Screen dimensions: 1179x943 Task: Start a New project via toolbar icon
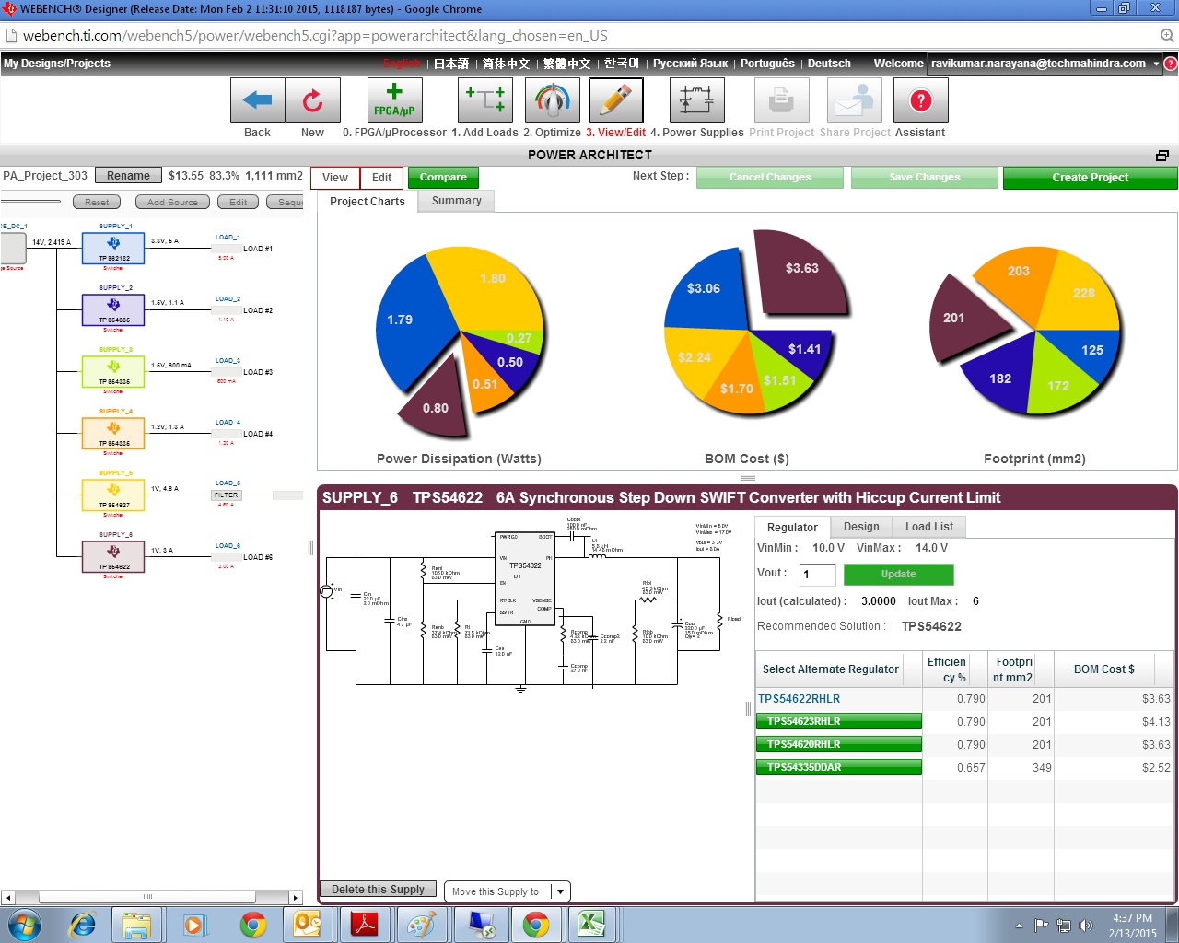313,100
